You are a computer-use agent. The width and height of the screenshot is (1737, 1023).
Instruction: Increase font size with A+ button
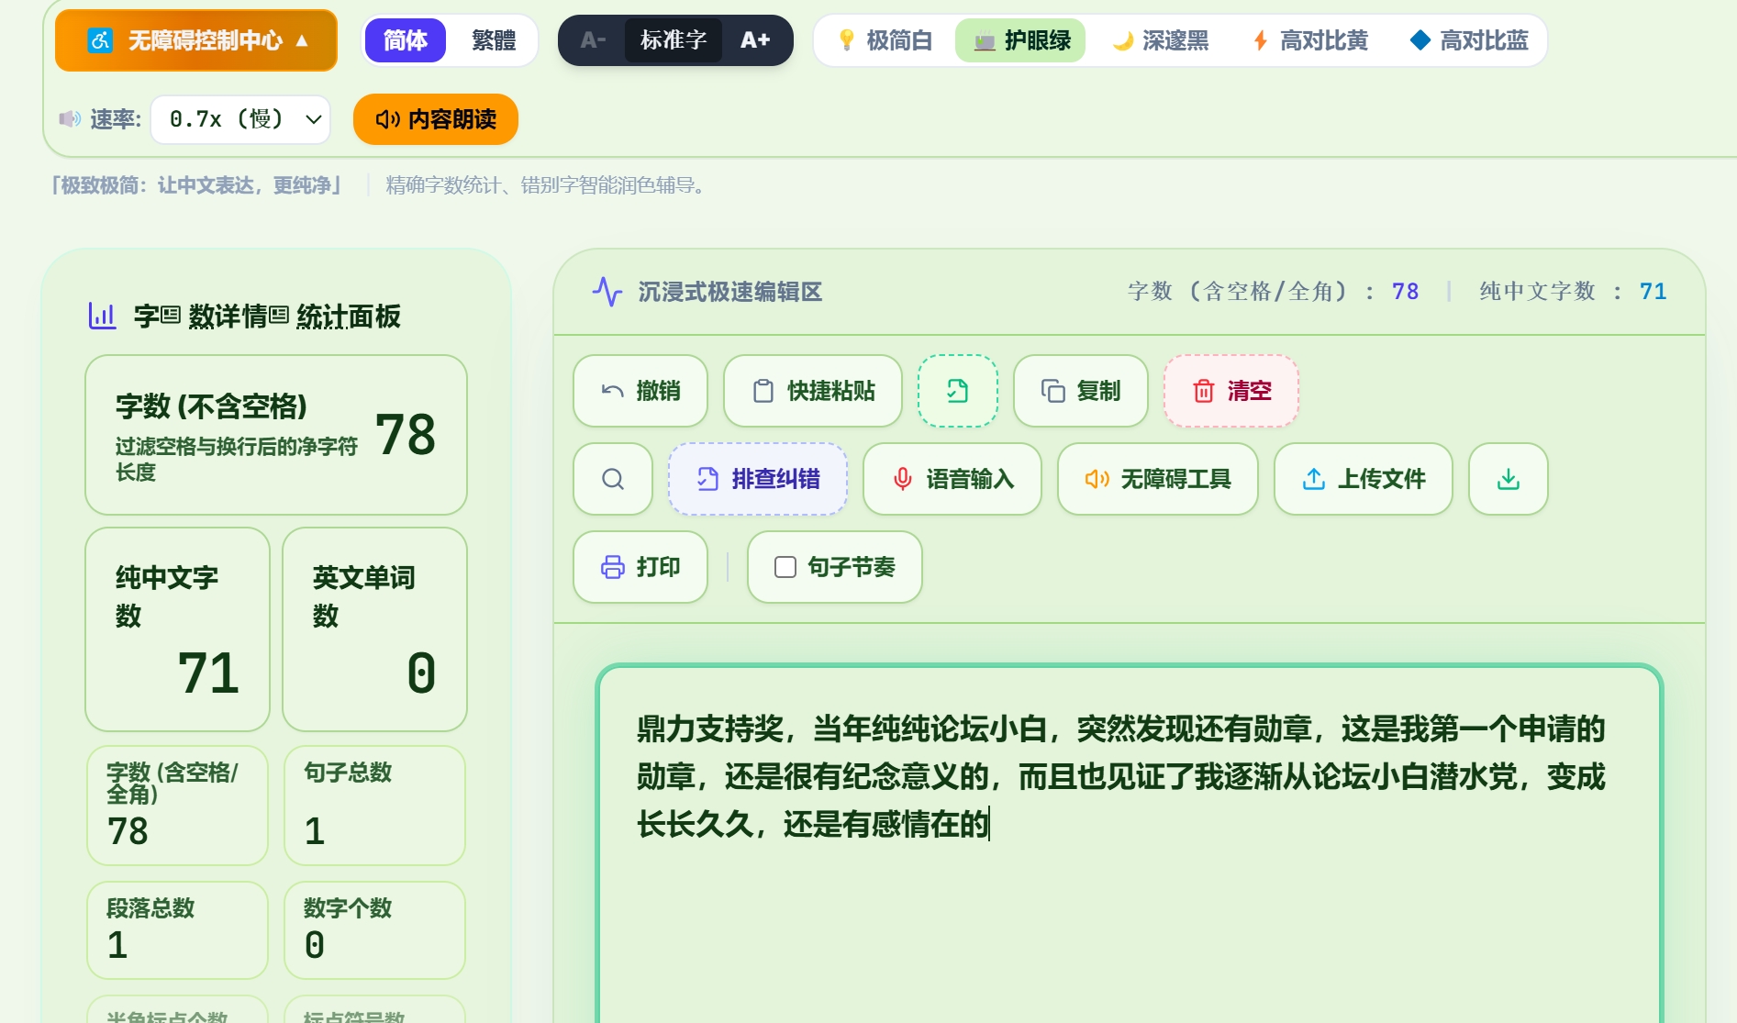click(755, 40)
